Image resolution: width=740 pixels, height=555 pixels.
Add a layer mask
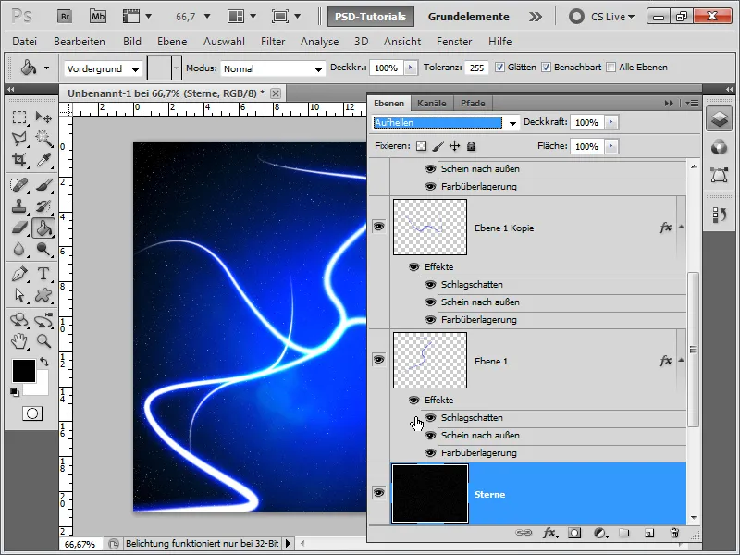click(574, 534)
